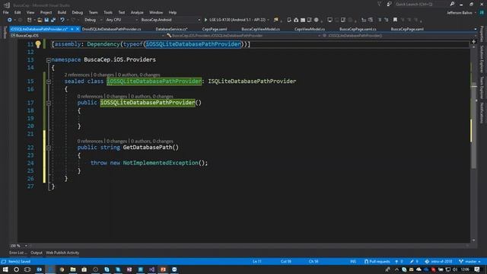
Task: Open the iOSSQLiteDatabasePathProvider type navigation dropdown
Action: [x=243, y=36]
